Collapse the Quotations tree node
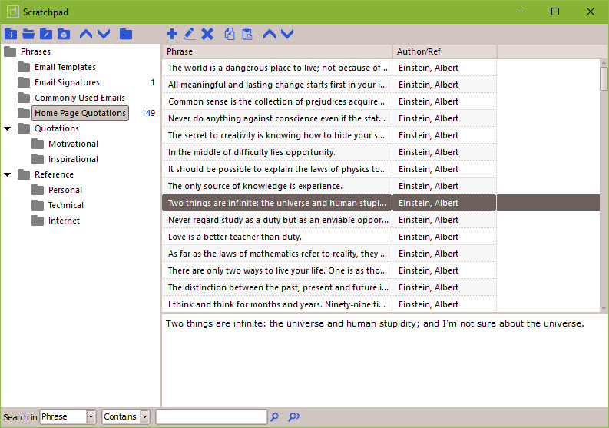Screen dimensions: 609x428 [8, 128]
